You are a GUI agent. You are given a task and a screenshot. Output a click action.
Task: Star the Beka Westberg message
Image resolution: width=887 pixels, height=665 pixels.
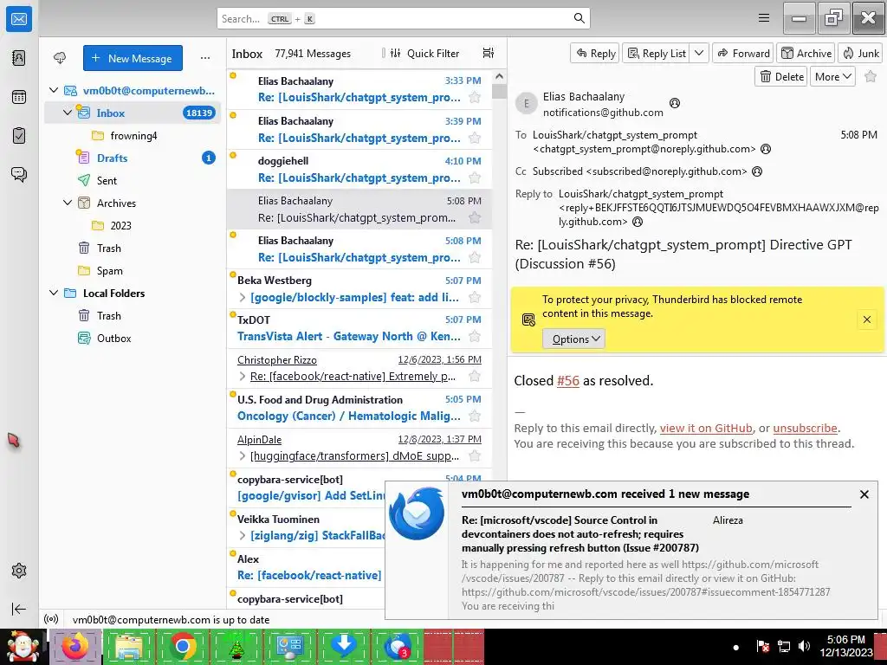pos(475,297)
